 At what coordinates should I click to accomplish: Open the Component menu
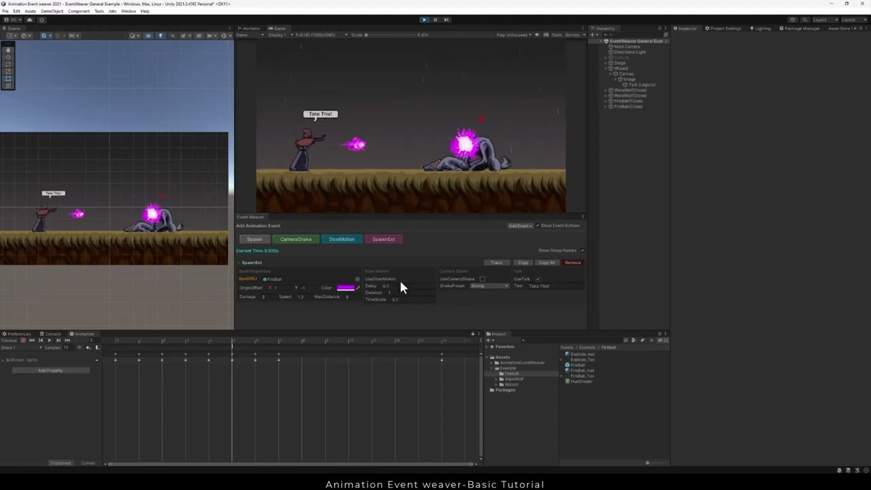click(79, 12)
